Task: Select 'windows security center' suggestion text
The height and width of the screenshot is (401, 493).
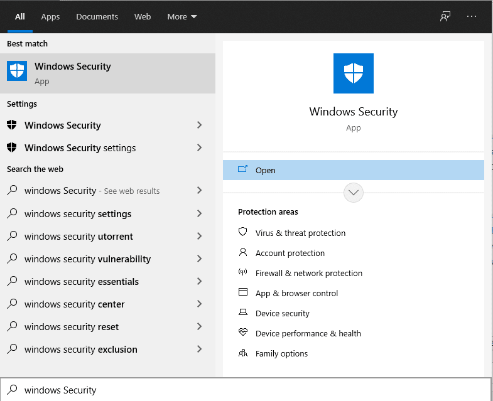Action: coord(75,304)
